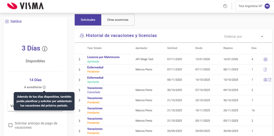Expand the Enfermedad Pendiente row
Screen dimensions: 274x136
pos(80,70)
